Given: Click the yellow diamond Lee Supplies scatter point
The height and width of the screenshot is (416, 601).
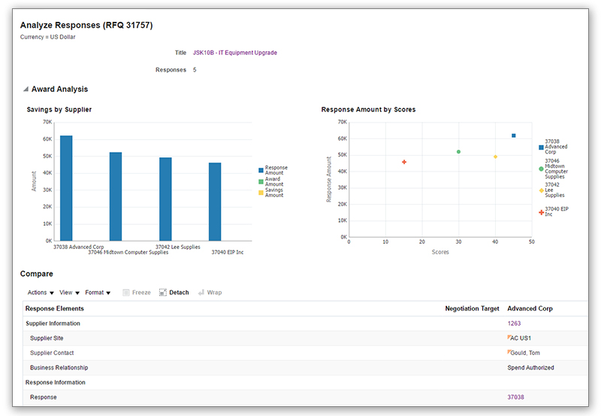Looking at the screenshot, I should 495,156.
